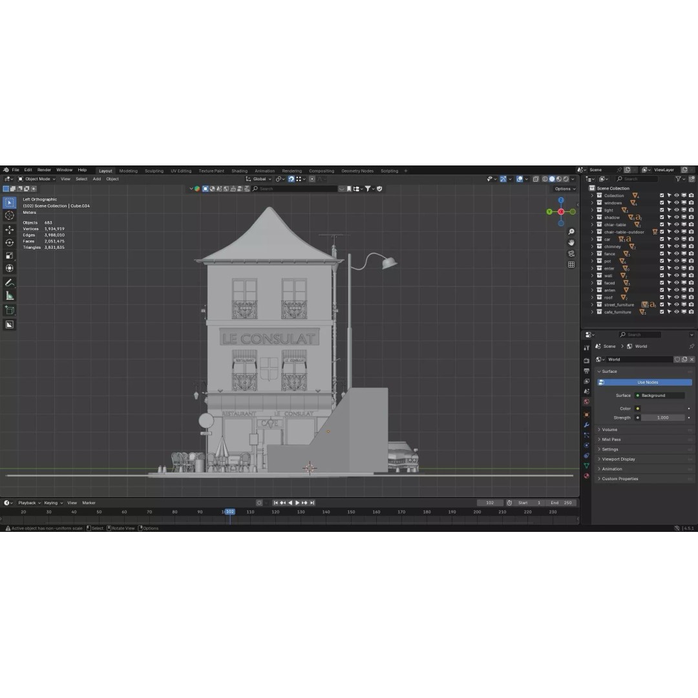Screen dimensions: 698x698
Task: Toggle the camera view icon in viewport
Action: pyautogui.click(x=571, y=254)
